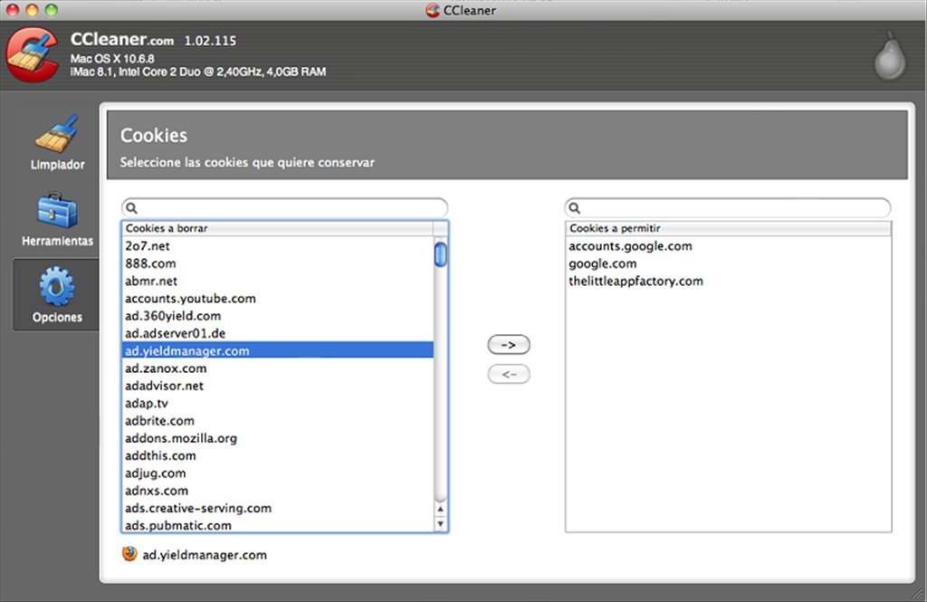Focus the left cookie search field
Image resolution: width=927 pixels, height=602 pixels.
tap(290, 208)
